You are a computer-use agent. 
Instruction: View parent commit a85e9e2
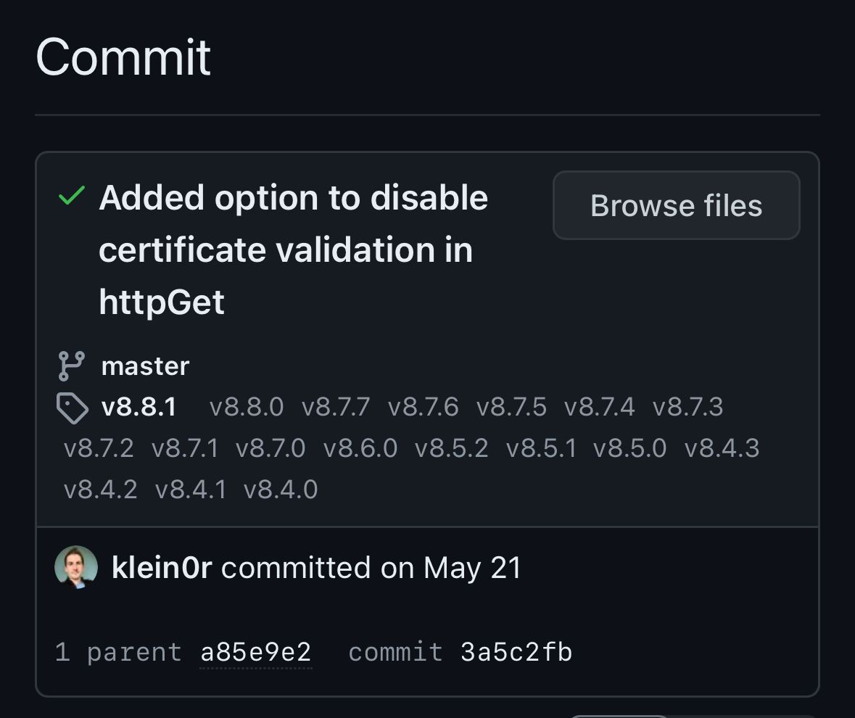256,653
